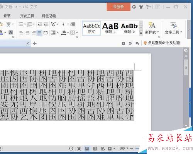193x154 pixels.
Task: Expand the numbered list style dropdown
Action: click(x=34, y=24)
